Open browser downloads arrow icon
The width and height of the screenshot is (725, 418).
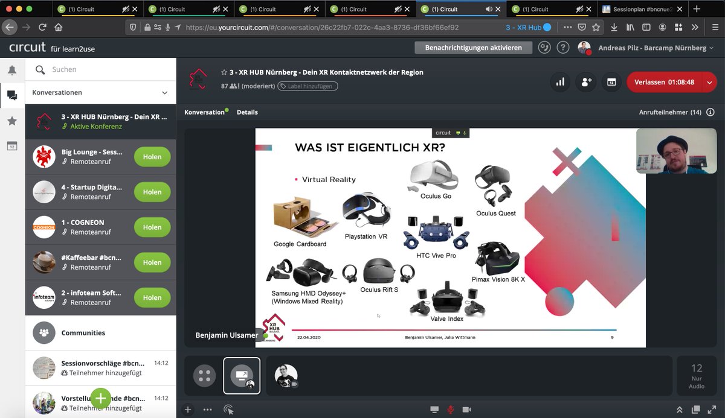tap(614, 27)
